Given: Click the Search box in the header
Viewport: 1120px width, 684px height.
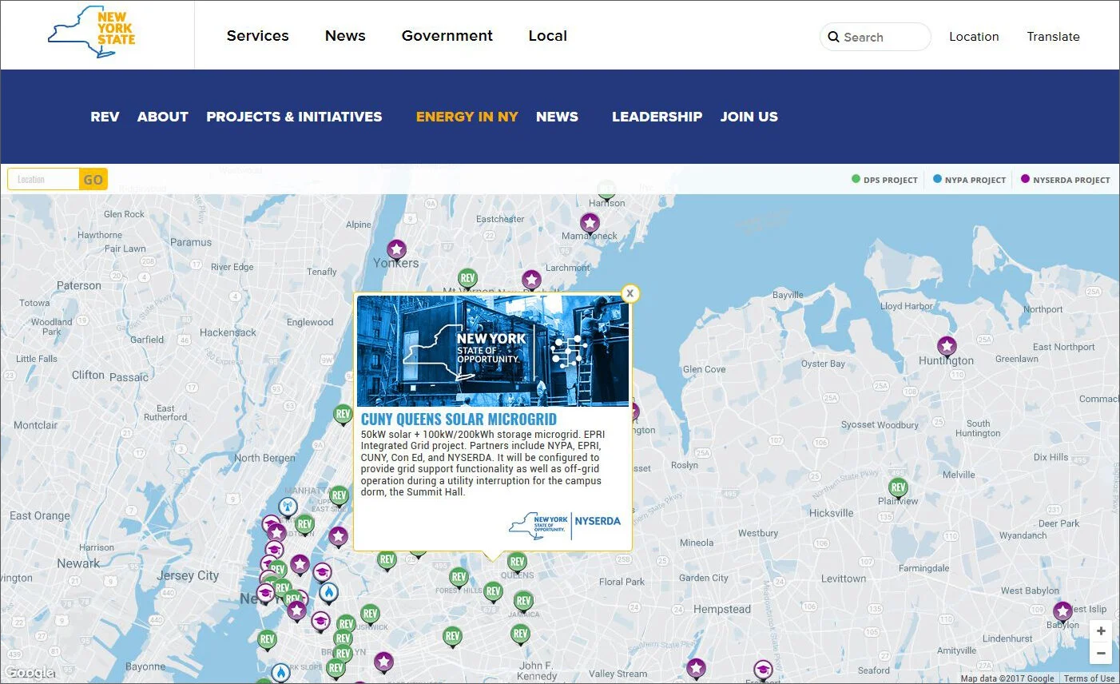Looking at the screenshot, I should point(875,37).
